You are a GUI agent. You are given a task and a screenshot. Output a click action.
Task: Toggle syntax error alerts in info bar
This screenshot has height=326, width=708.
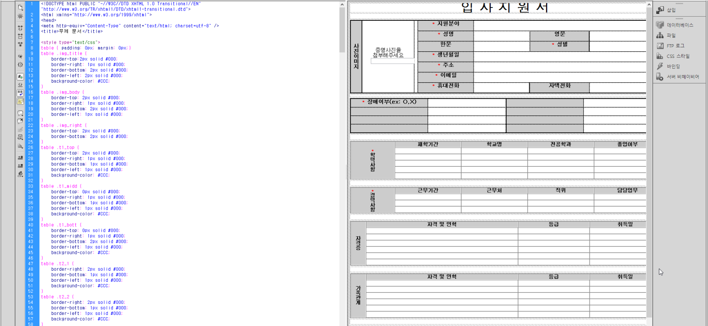[x=20, y=101]
